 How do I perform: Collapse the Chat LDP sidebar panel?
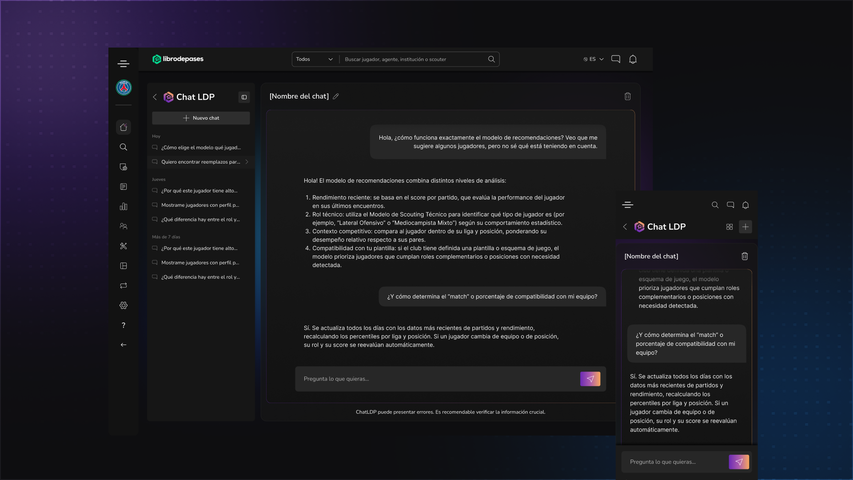click(x=244, y=97)
